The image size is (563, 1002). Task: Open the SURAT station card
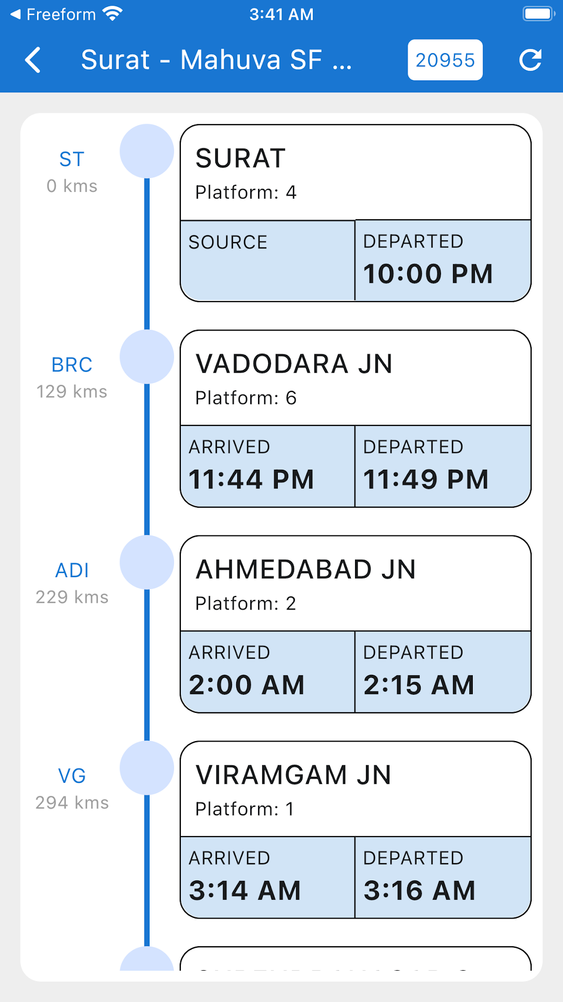click(355, 173)
